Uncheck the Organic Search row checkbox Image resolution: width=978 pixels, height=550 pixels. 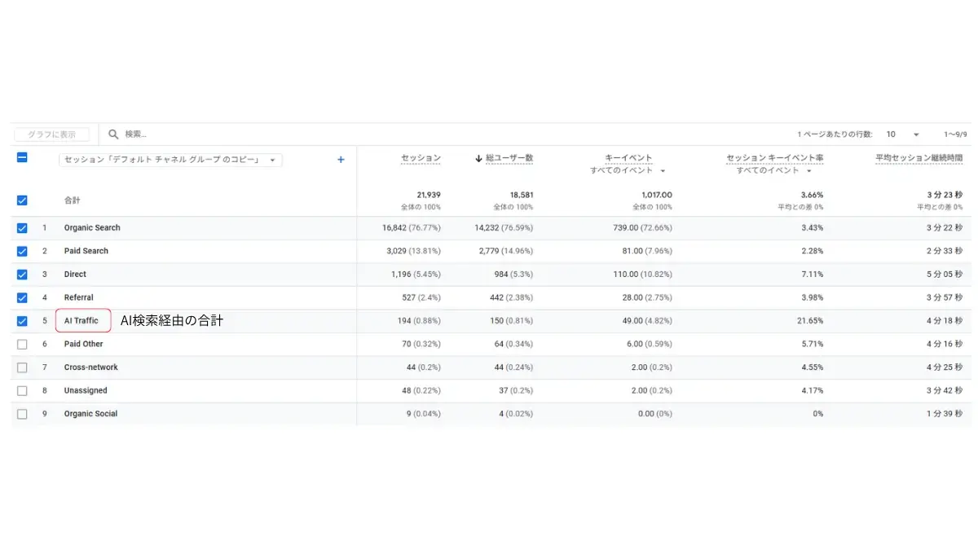tap(22, 228)
